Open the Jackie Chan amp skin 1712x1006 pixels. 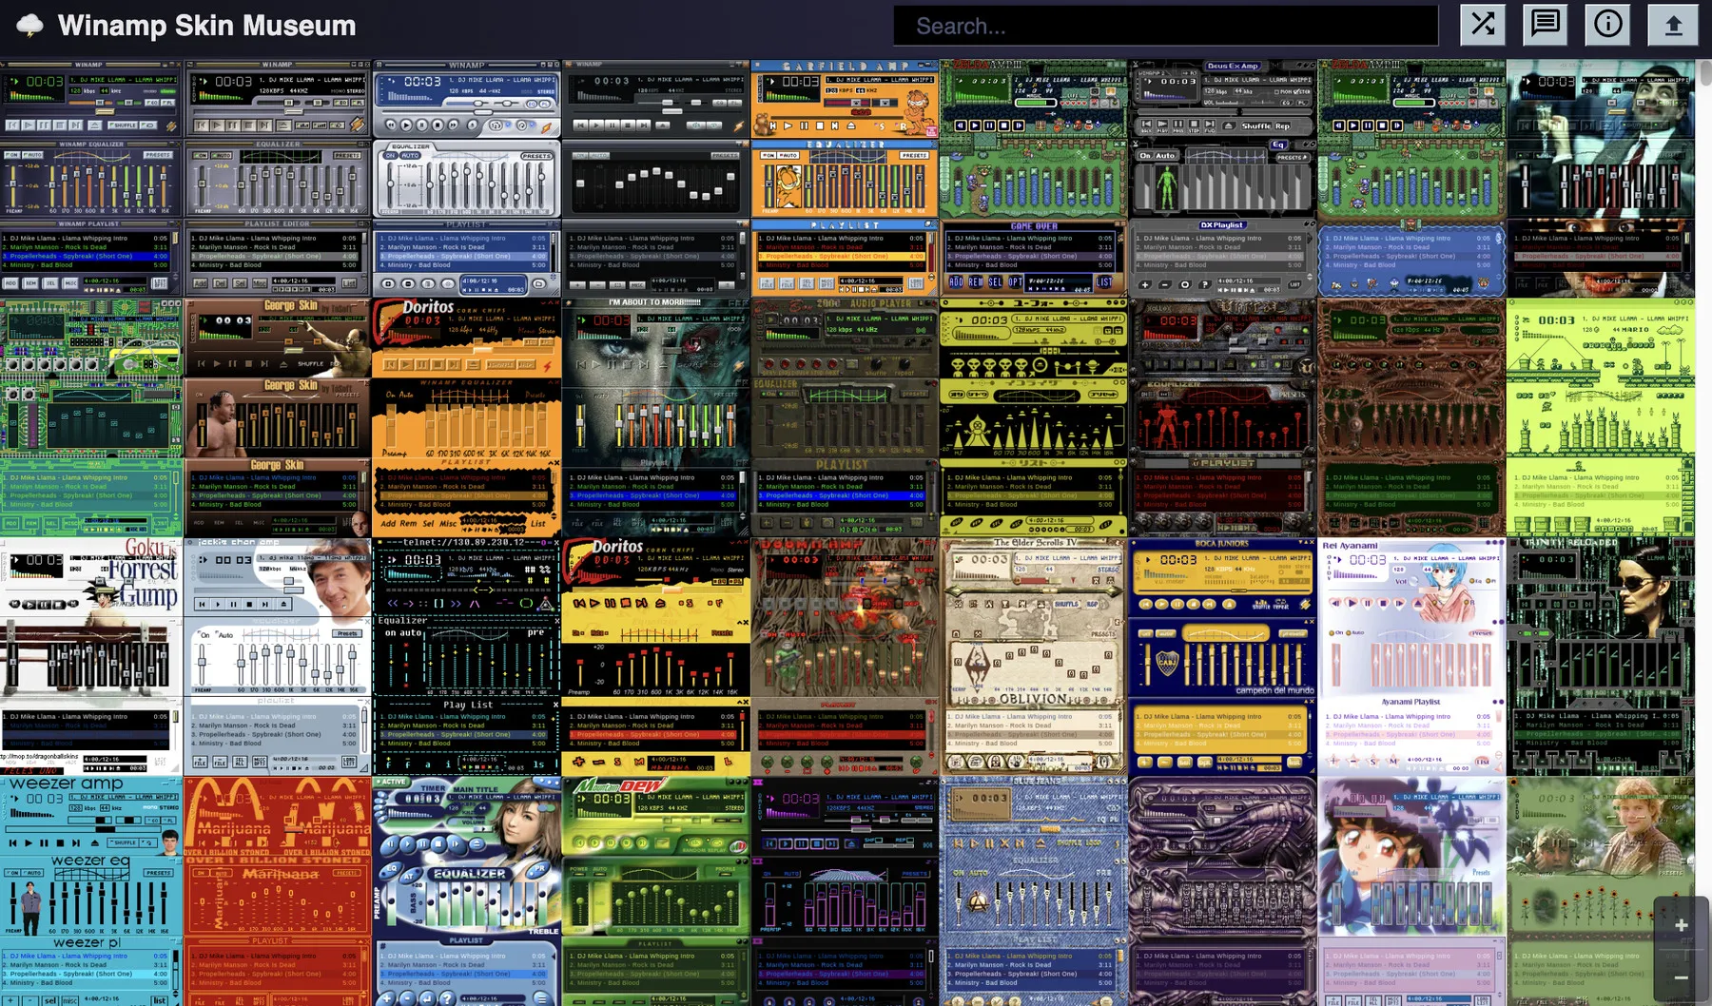click(x=278, y=656)
